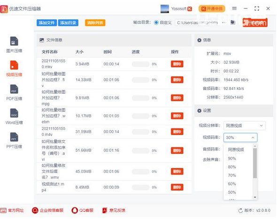The height and width of the screenshot is (223, 277).
Task: Click the 清除列表 button
Action: coord(95,23)
